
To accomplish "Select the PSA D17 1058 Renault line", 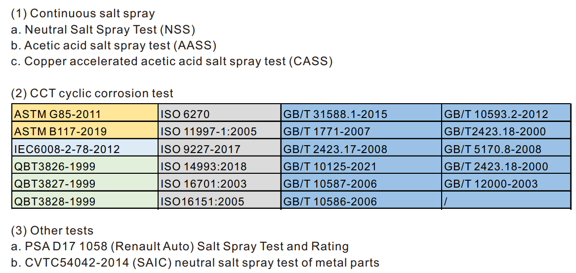I will [x=180, y=246].
